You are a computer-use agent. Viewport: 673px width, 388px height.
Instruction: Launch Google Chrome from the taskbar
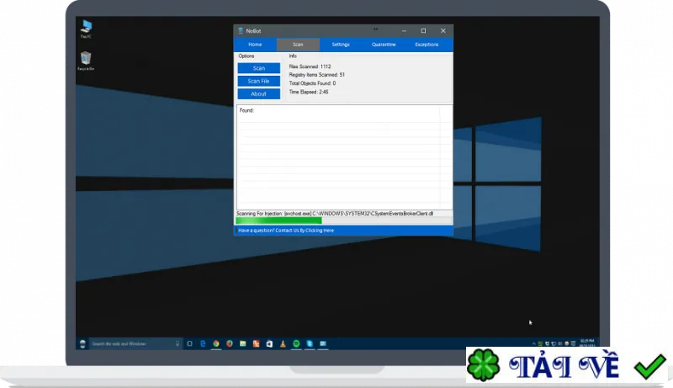pyautogui.click(x=216, y=343)
